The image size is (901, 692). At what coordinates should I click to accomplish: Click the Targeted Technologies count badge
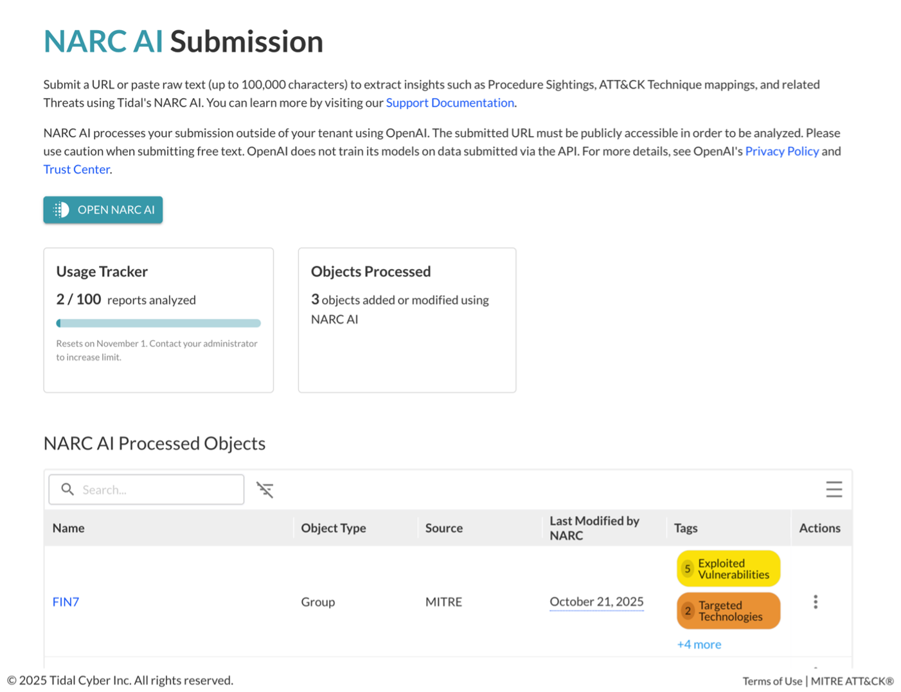tap(687, 611)
